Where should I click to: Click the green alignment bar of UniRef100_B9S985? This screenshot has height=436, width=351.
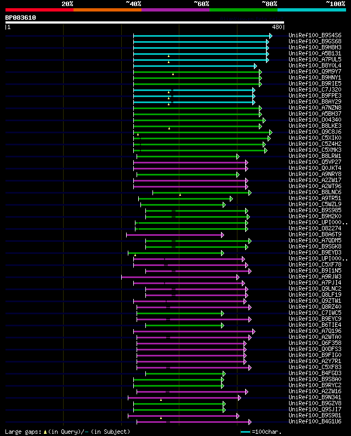(197, 211)
